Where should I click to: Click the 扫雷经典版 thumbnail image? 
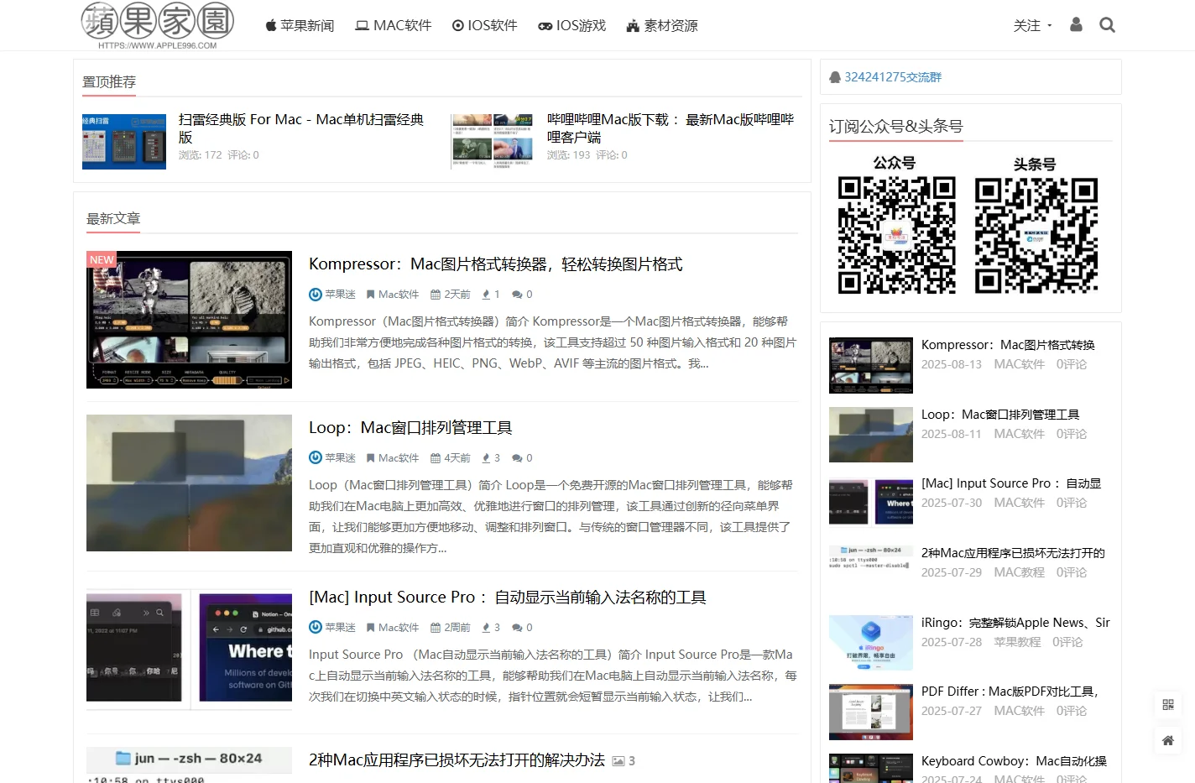tap(124, 142)
